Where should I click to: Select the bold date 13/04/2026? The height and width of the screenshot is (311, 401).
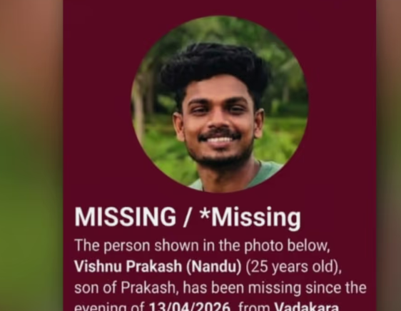coord(190,306)
